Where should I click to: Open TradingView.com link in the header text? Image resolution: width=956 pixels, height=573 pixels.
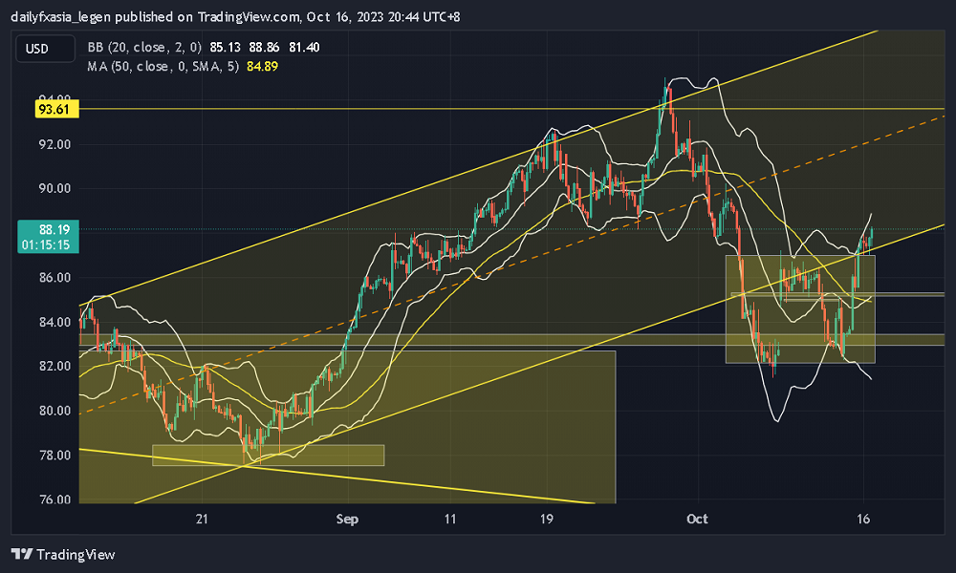pyautogui.click(x=250, y=17)
